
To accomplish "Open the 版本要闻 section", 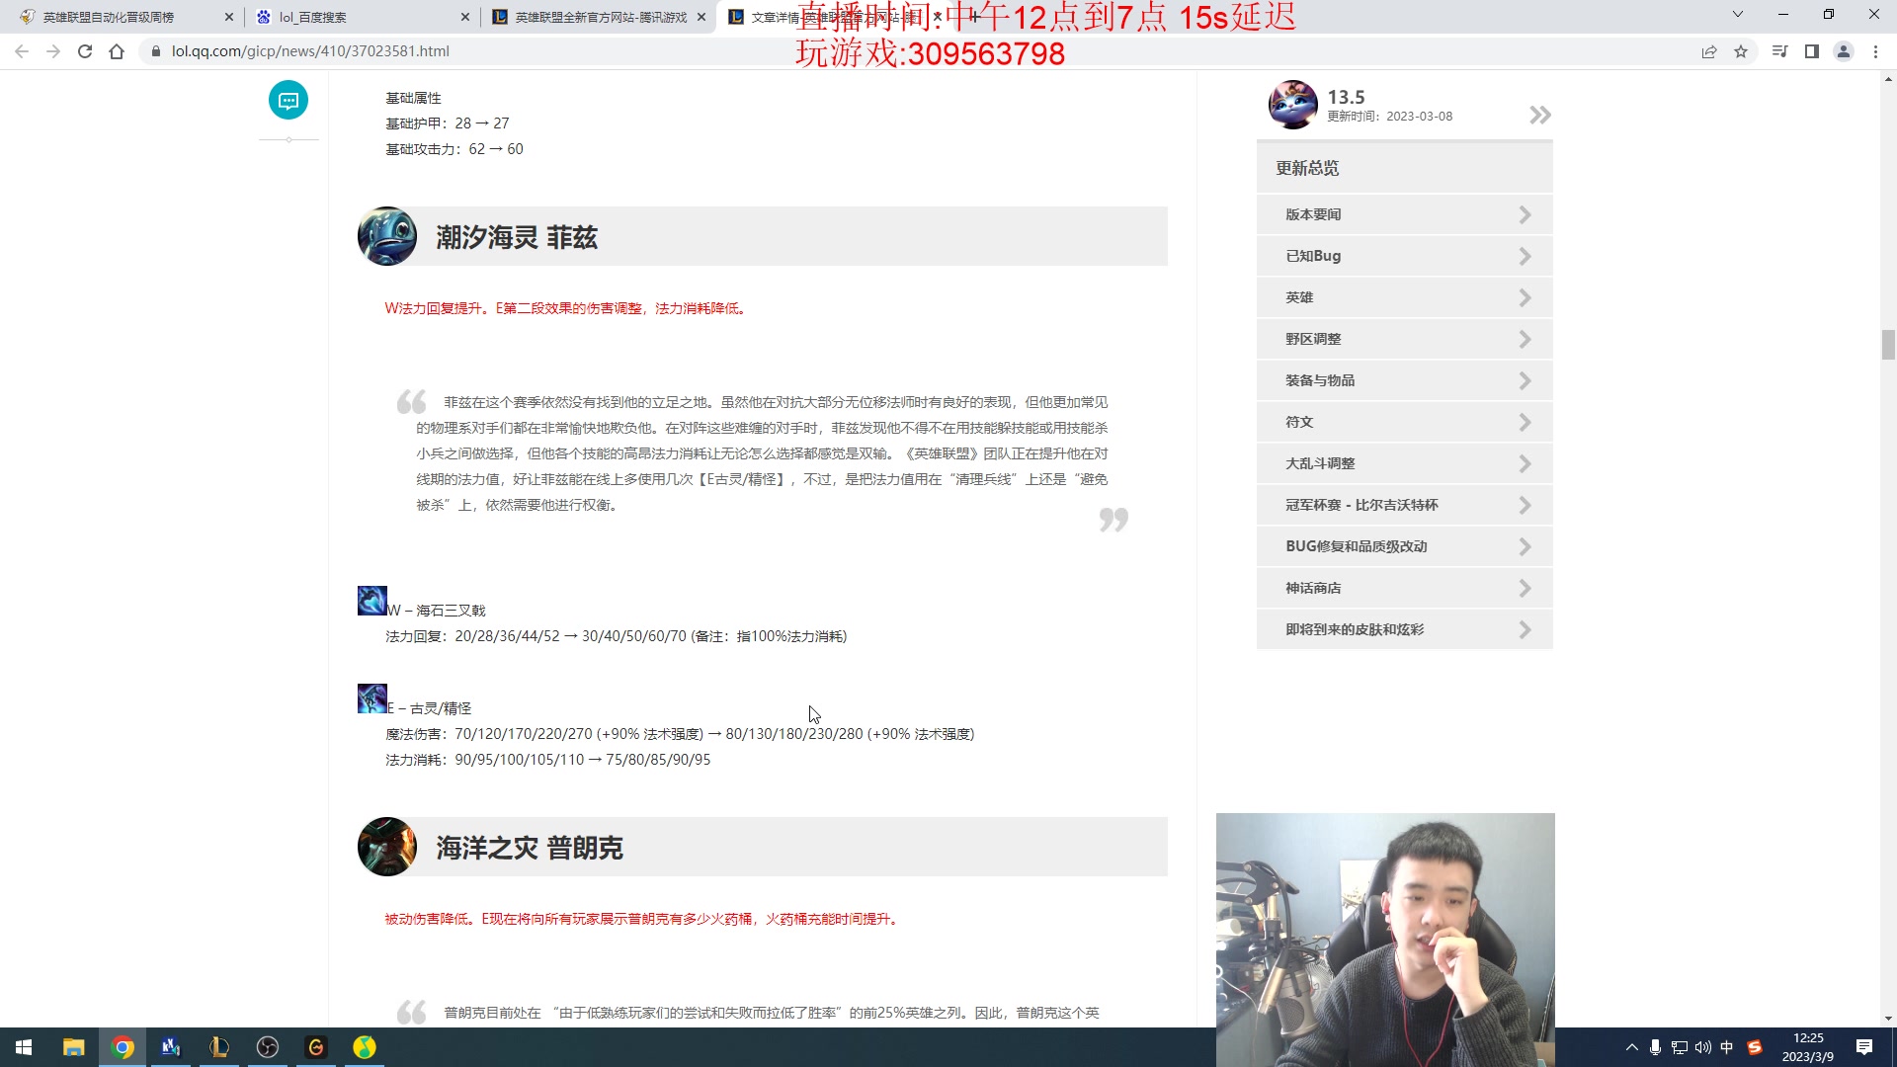I will click(x=1404, y=213).
